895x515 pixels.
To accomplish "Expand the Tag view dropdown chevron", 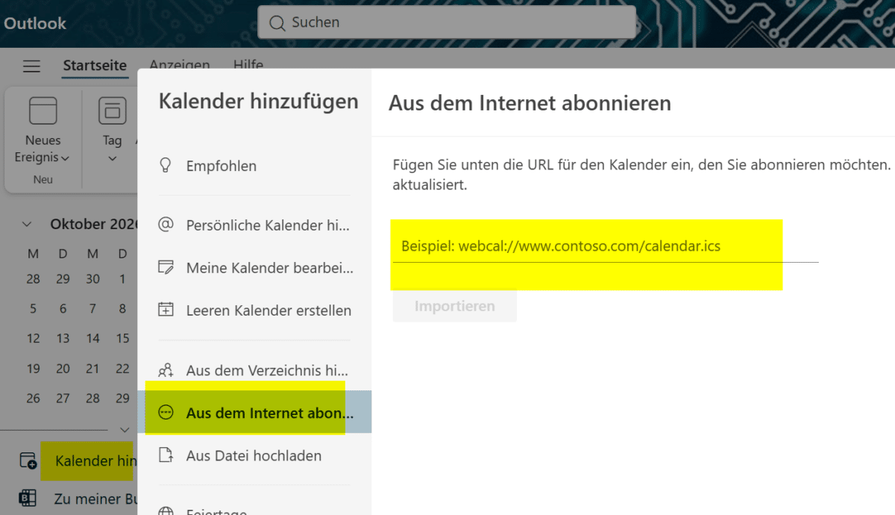I will coord(113,158).
